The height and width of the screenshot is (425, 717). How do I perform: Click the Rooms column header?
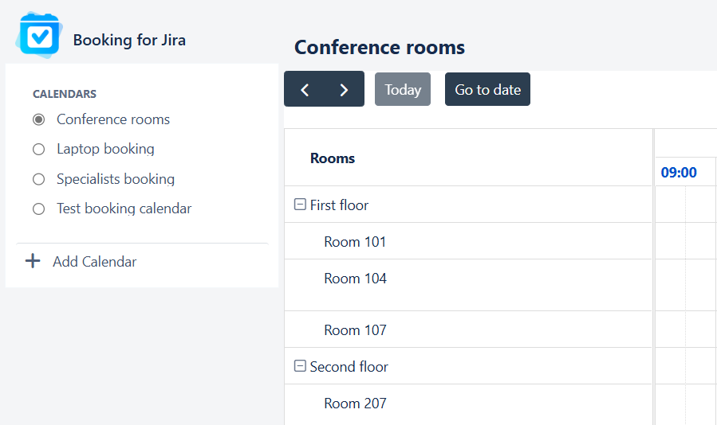[x=333, y=158]
